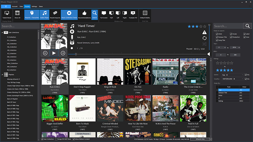This screenshot has width=253, height=142.
Task: Set rating to three stars on current track
Action: click(x=197, y=27)
